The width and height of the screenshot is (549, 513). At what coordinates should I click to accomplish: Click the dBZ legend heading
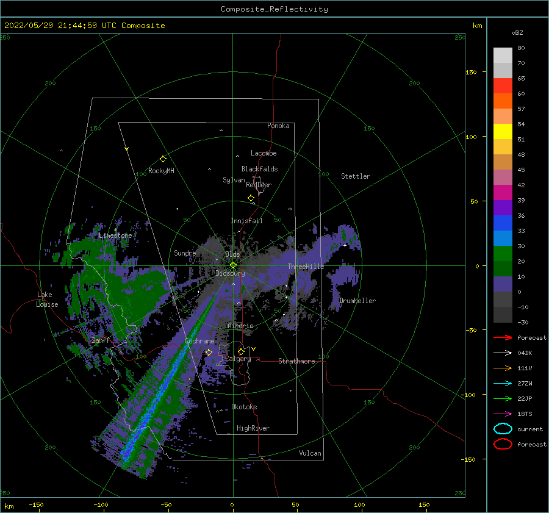click(517, 32)
